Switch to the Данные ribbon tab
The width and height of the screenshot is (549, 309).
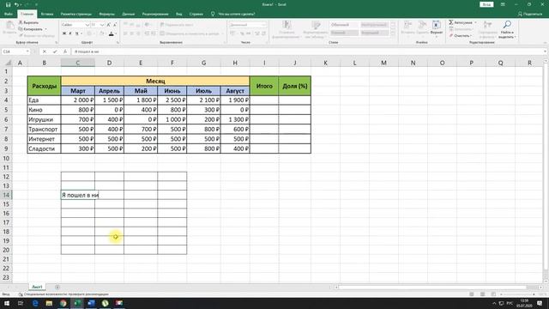coord(129,14)
